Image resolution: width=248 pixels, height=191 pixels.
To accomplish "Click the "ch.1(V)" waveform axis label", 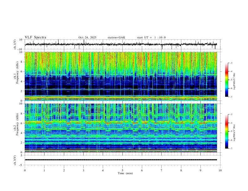I will (15, 44).
